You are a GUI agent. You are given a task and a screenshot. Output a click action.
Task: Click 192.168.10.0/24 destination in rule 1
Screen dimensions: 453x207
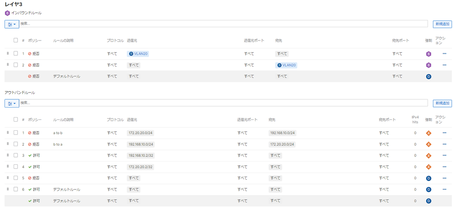click(282, 133)
